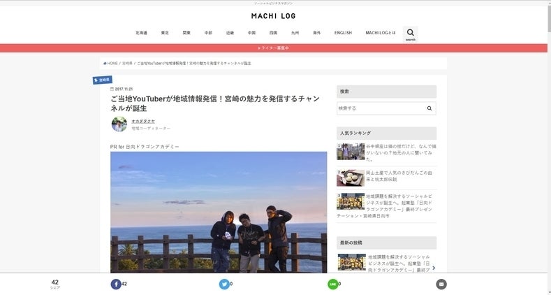The height and width of the screenshot is (295, 551).
Task: Click the 検索する search input field
Action: coord(380,108)
